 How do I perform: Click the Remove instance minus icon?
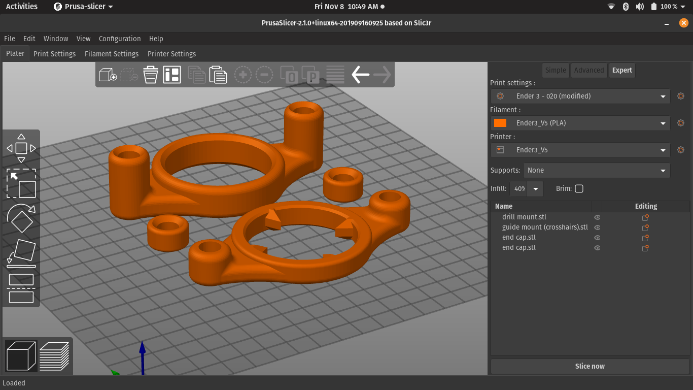click(264, 75)
